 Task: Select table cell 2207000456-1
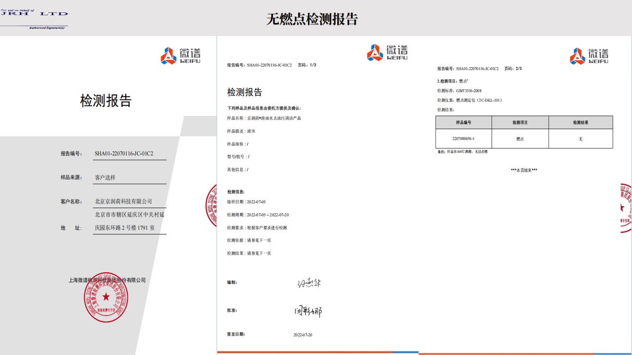[463, 139]
